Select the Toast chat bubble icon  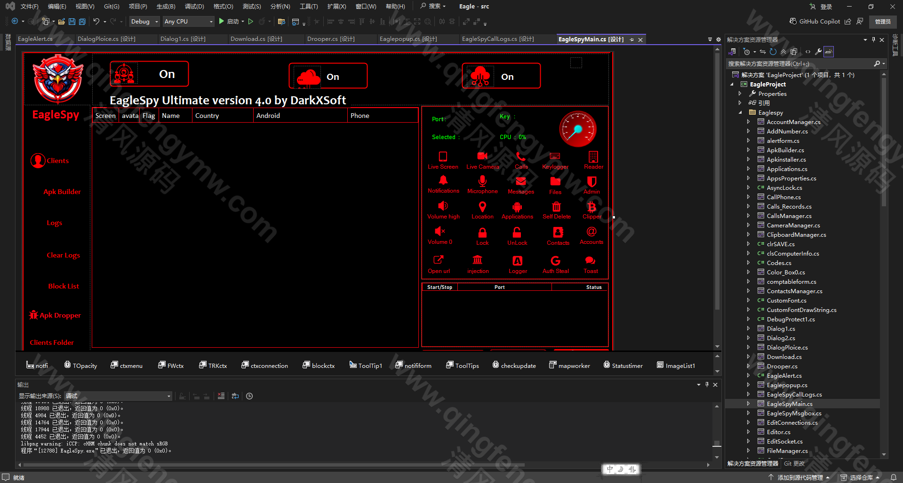[x=591, y=260]
